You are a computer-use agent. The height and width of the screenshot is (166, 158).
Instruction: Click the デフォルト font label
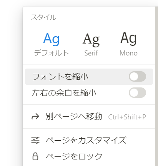click(x=52, y=53)
